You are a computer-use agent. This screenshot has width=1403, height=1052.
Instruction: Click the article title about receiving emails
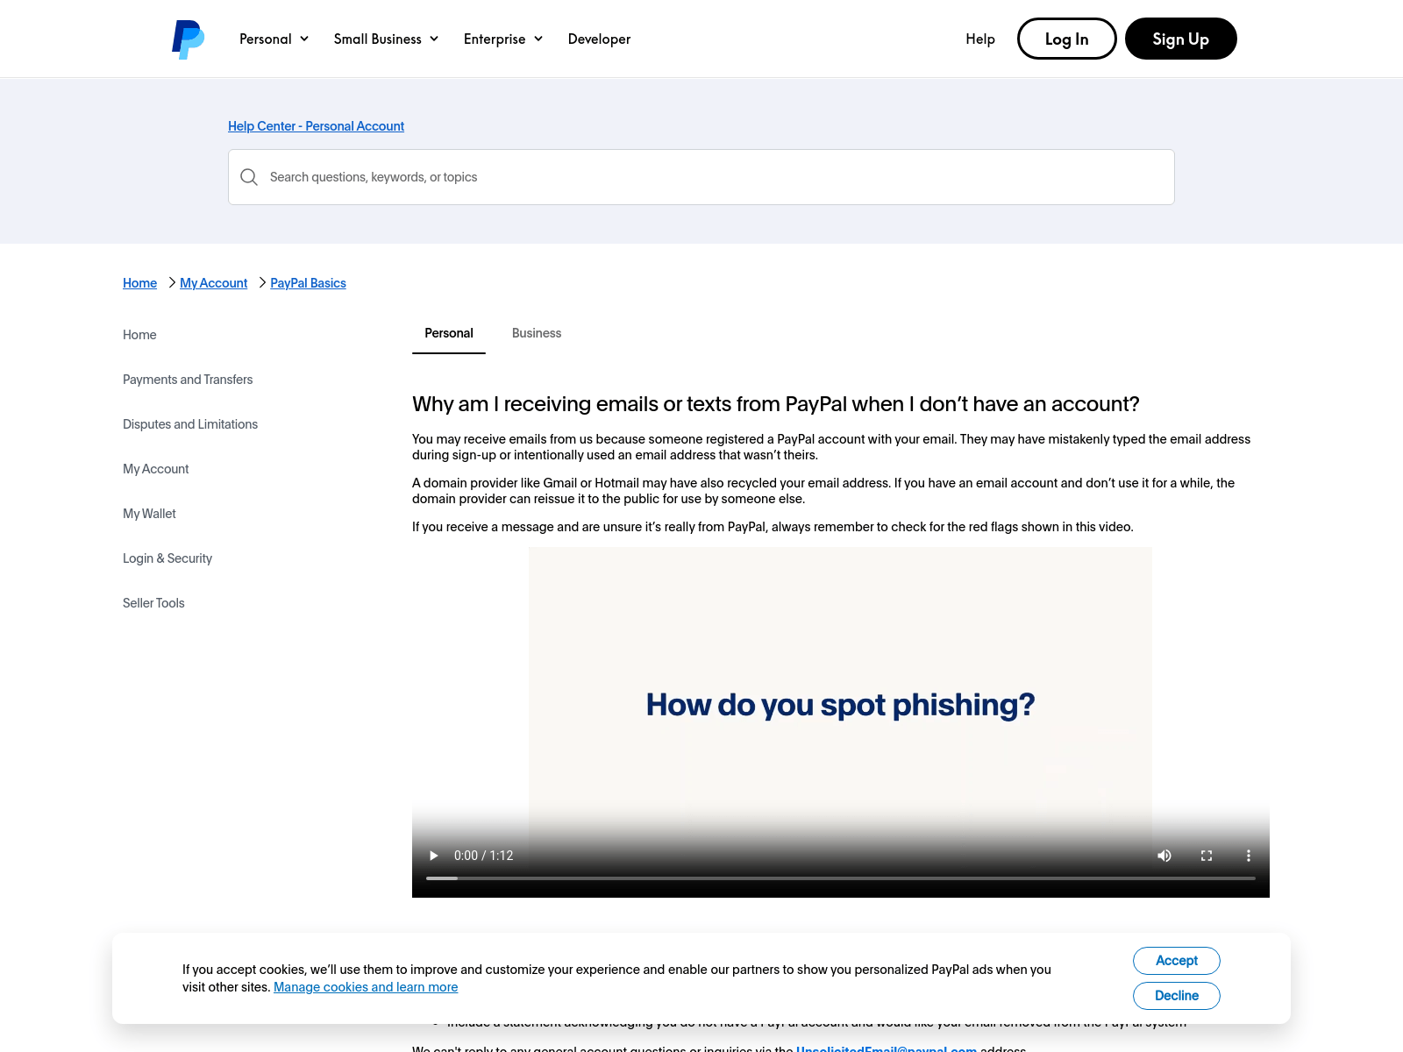(776, 404)
